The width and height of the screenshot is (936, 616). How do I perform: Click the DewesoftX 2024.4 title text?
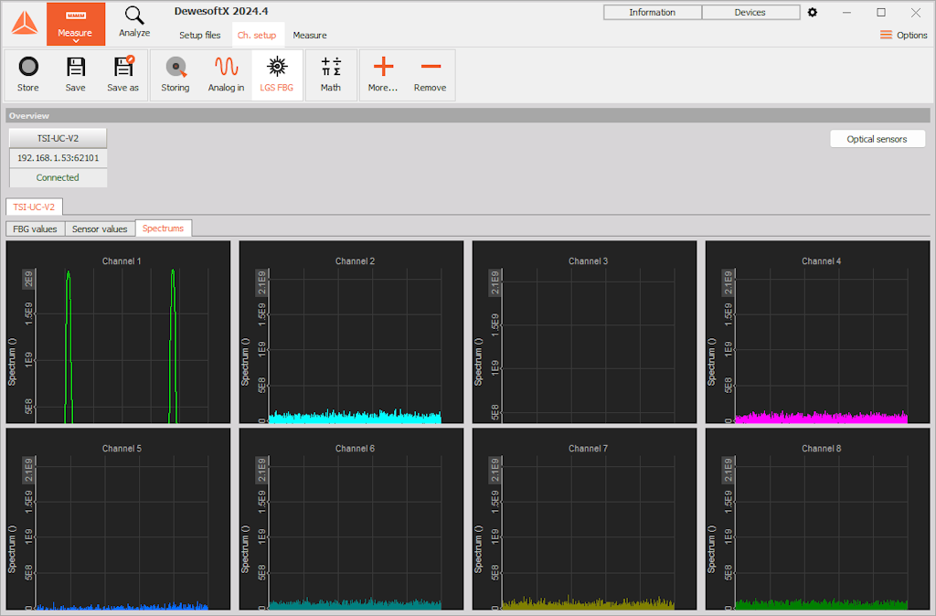(221, 11)
